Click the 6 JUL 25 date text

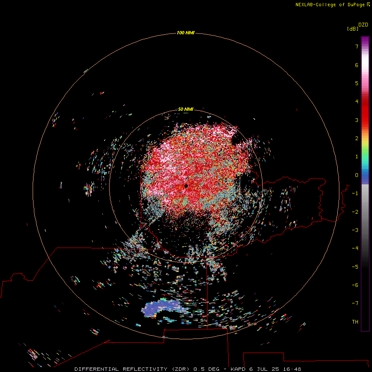pyautogui.click(x=265, y=369)
